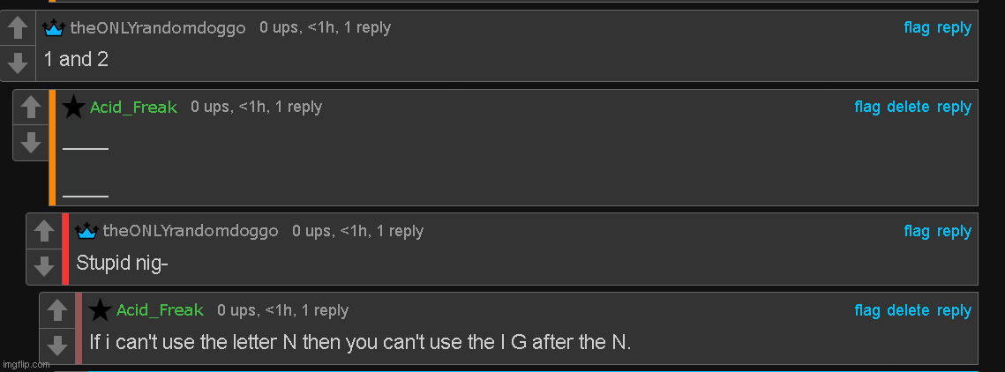Screen dimensions: 1005x372
Task: Click the imgflip.com watermark
Action: (x=26, y=363)
